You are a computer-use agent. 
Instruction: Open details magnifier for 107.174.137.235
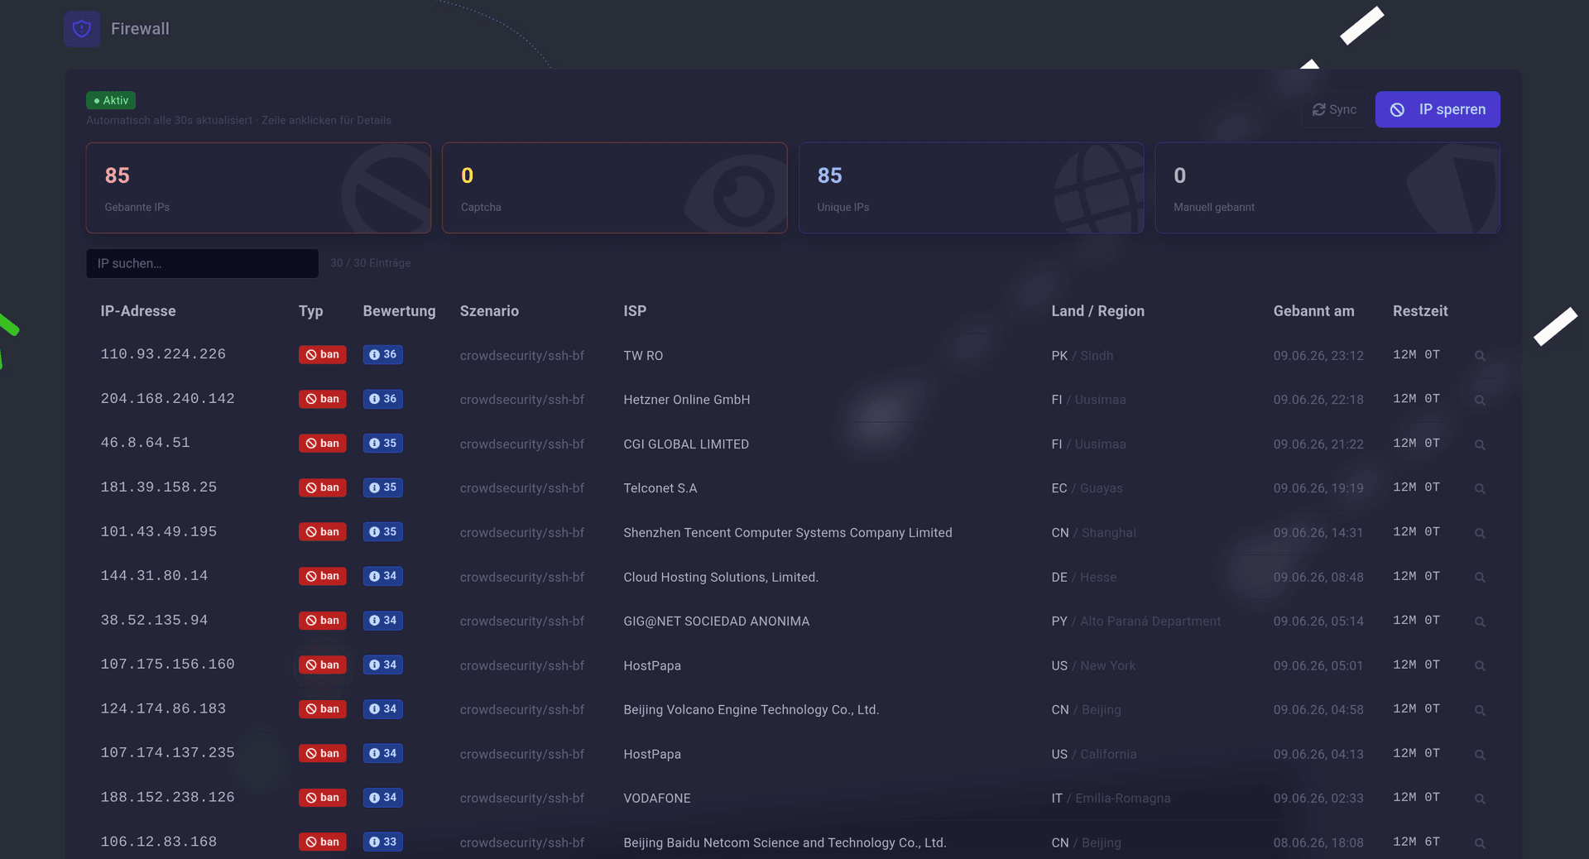[x=1480, y=755]
